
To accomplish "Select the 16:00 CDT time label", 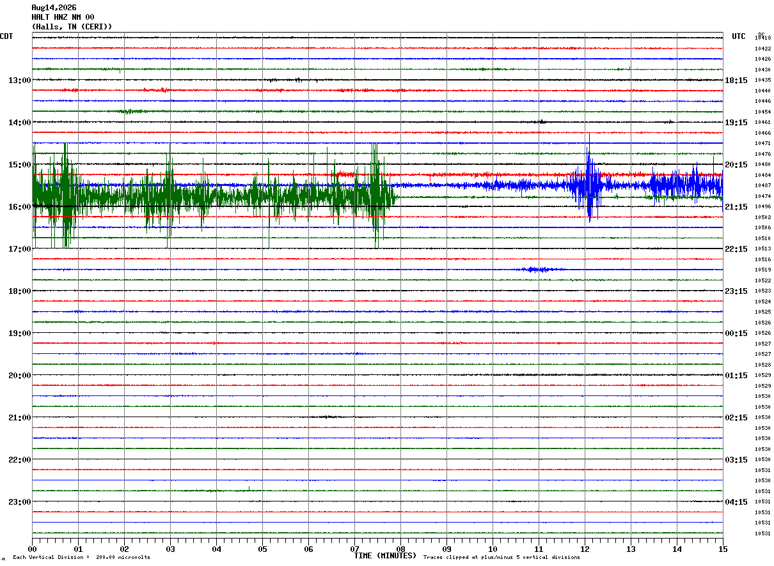I will (x=20, y=207).
